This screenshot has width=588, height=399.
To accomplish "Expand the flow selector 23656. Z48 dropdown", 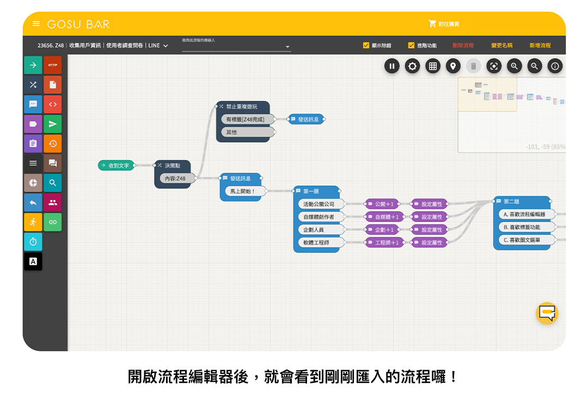I will [x=103, y=45].
